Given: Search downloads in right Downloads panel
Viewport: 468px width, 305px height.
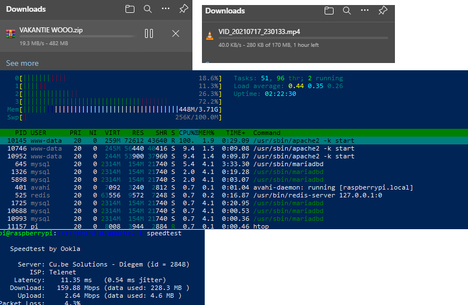Looking at the screenshot, I should tap(347, 11).
